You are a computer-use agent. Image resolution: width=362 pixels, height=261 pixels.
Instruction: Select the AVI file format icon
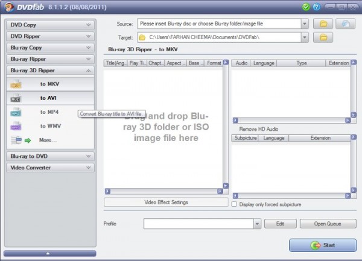(16, 98)
